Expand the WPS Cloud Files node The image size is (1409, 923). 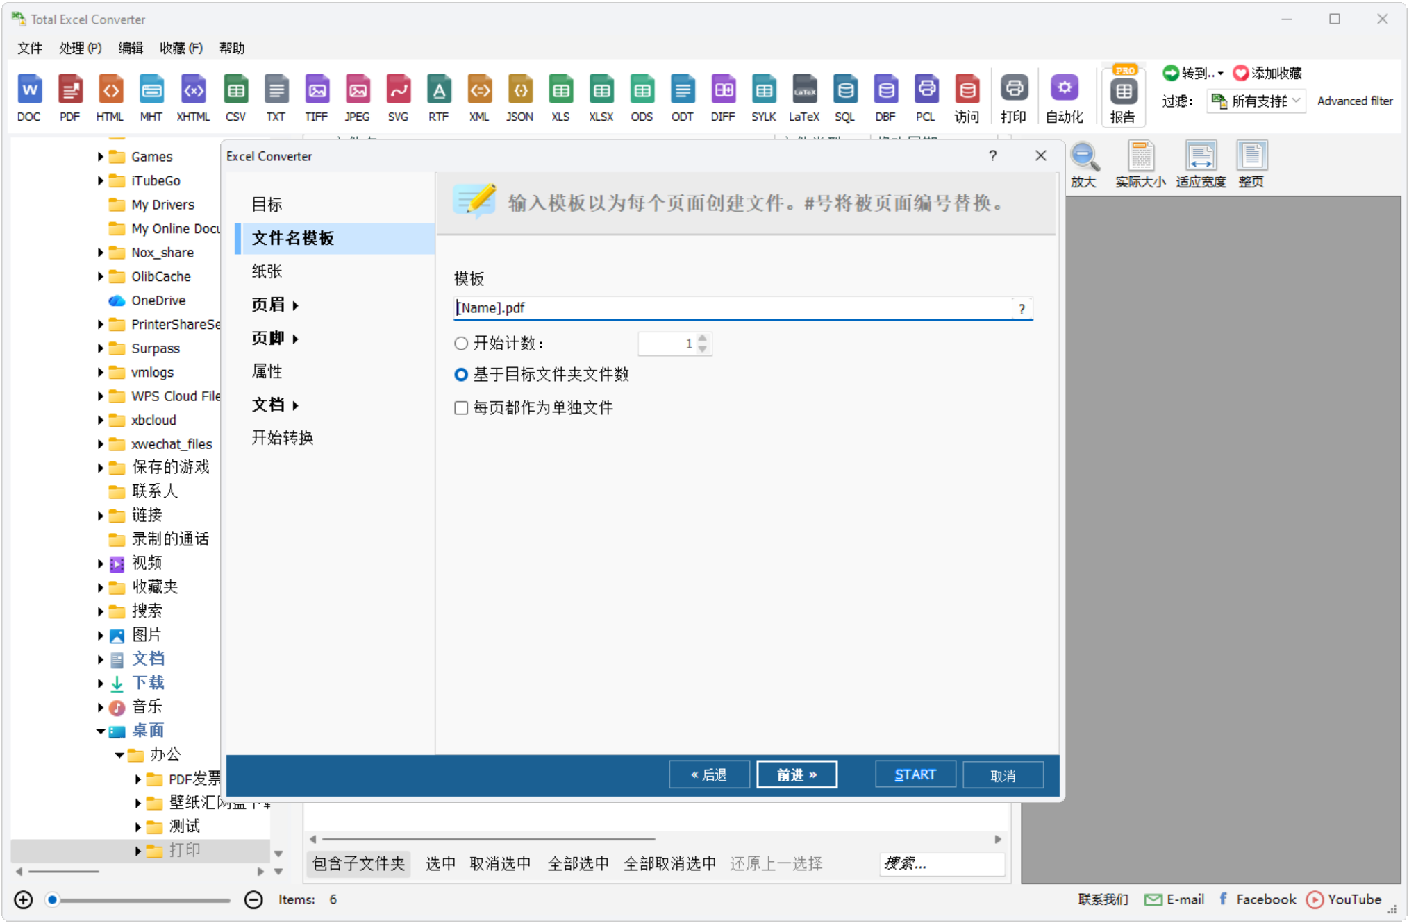[x=101, y=396]
